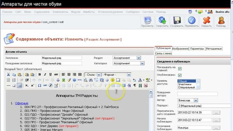Viewport: 233px width, 131px height.
Task: Click the Cut scissors icon in editor
Action: (x=8, y=75)
